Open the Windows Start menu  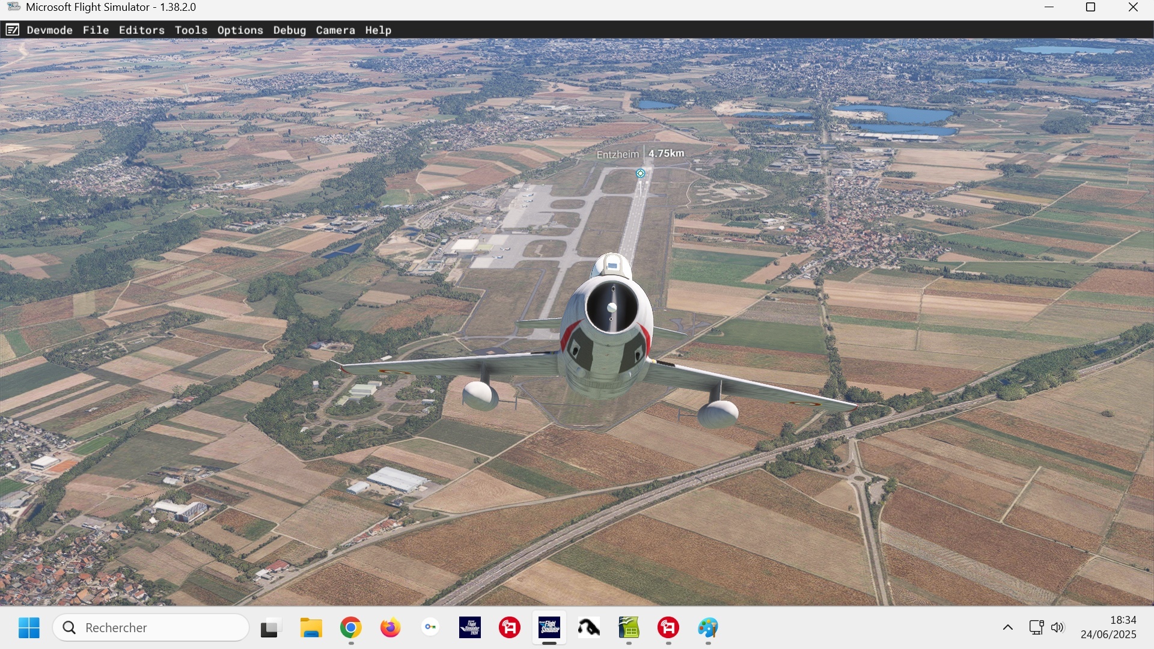tap(29, 628)
